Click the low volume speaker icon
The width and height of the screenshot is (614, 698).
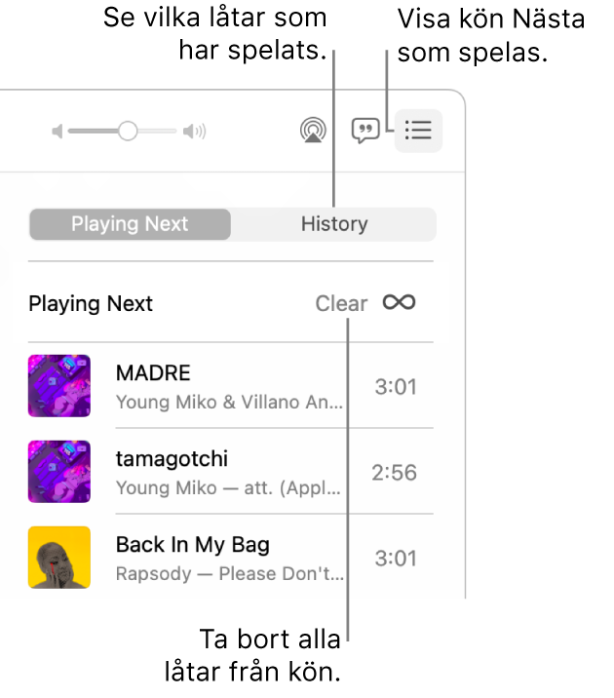click(58, 132)
